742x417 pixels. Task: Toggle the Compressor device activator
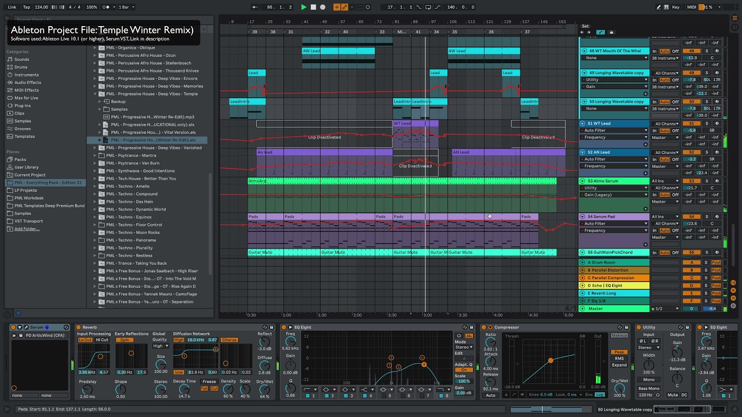point(483,327)
